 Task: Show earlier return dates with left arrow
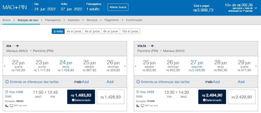coord(136,66)
